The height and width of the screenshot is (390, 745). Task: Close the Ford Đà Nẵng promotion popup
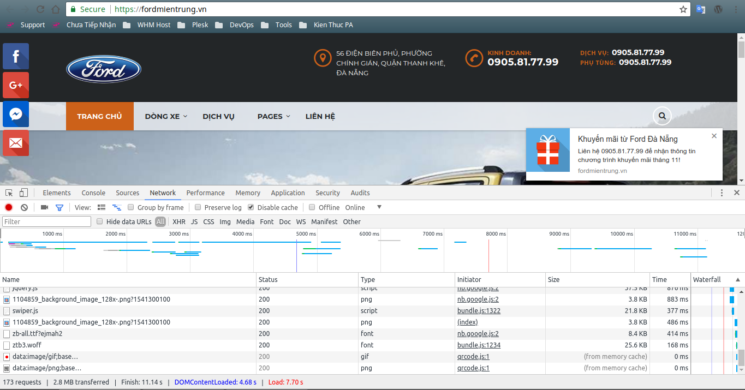(714, 136)
